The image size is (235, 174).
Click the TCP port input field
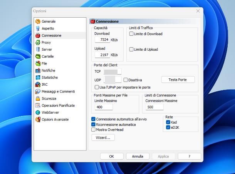[x=112, y=71]
